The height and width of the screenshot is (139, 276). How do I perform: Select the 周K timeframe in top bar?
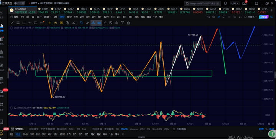[136, 17]
